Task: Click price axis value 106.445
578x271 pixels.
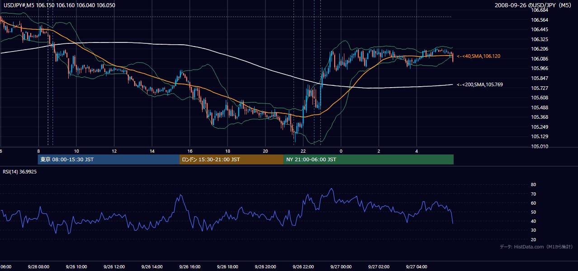Action: 539,29
